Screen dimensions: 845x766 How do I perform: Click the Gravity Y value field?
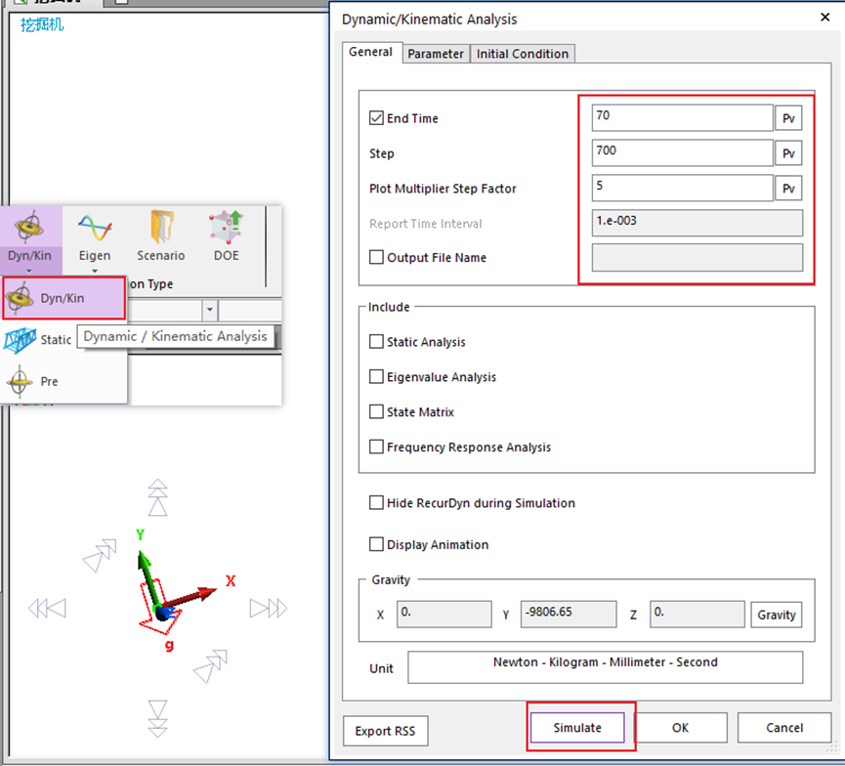pyautogui.click(x=569, y=614)
